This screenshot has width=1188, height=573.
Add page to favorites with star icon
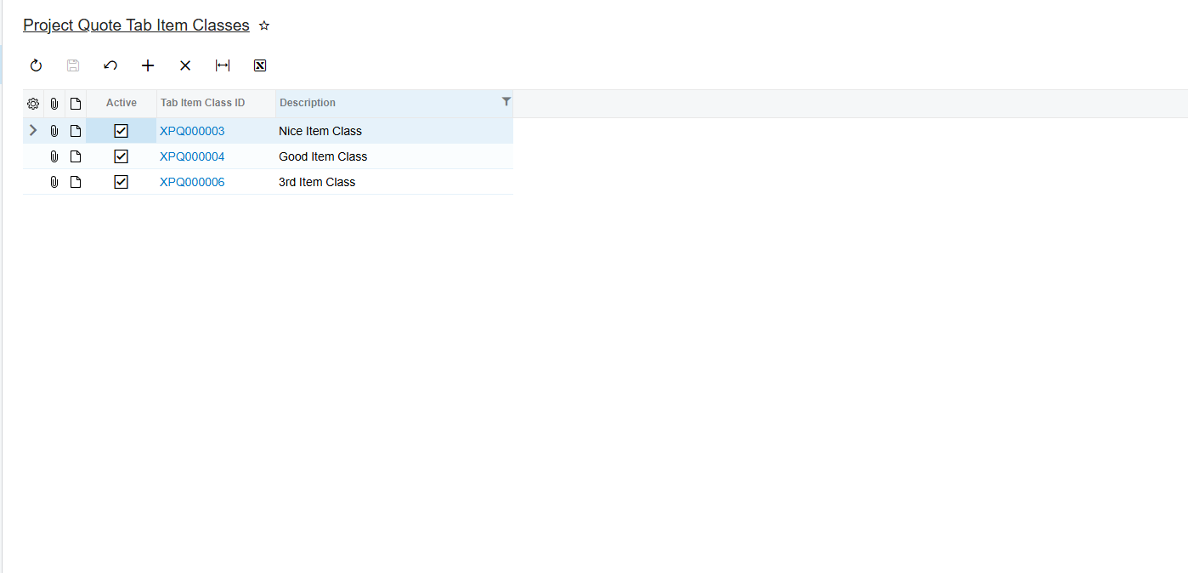pyautogui.click(x=264, y=26)
